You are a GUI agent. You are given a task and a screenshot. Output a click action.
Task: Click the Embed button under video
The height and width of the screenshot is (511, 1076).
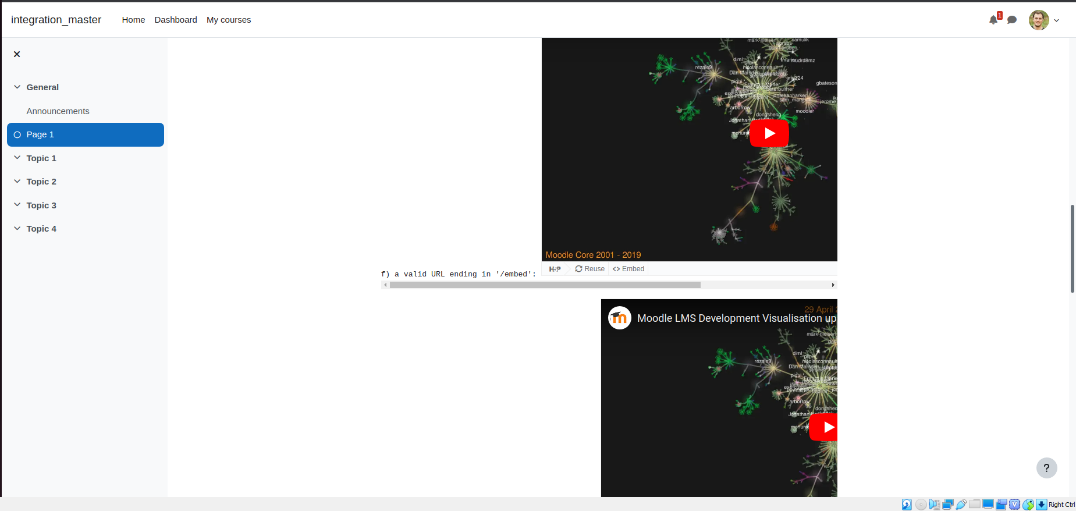click(x=628, y=269)
